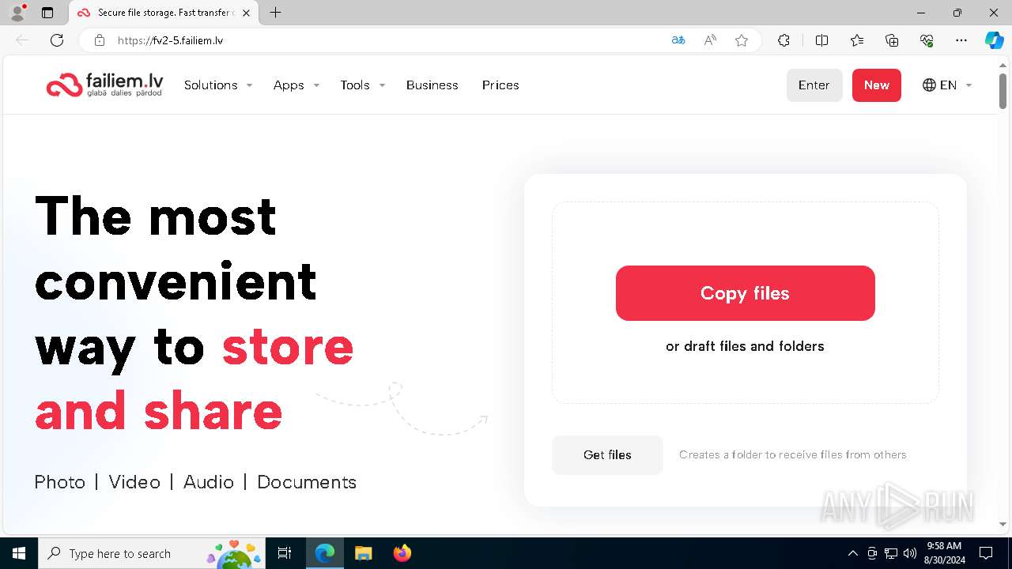Close the Secure file storage tab
Viewport: 1012px width, 569px height.
246,13
